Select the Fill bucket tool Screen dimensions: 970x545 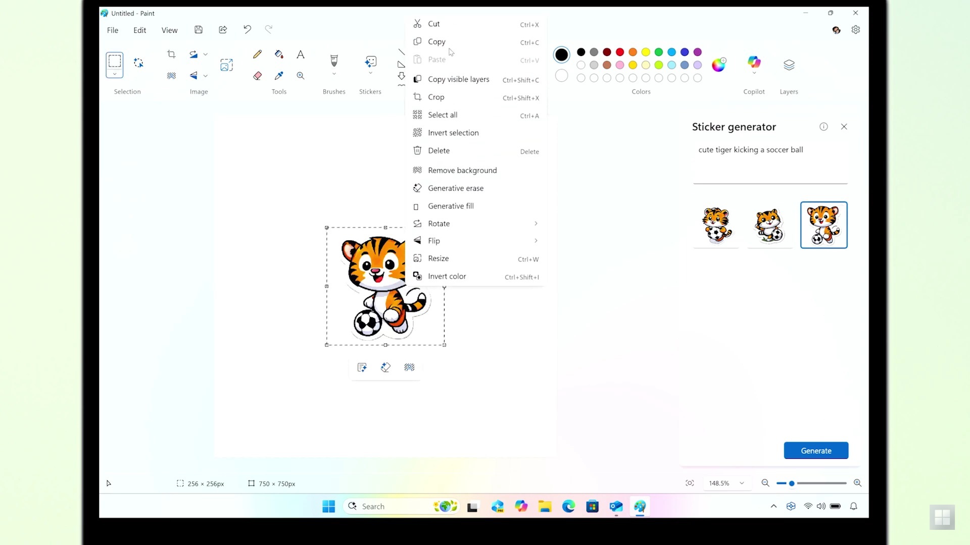click(279, 54)
